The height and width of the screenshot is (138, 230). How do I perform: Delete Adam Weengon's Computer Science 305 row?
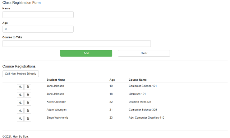(28, 111)
